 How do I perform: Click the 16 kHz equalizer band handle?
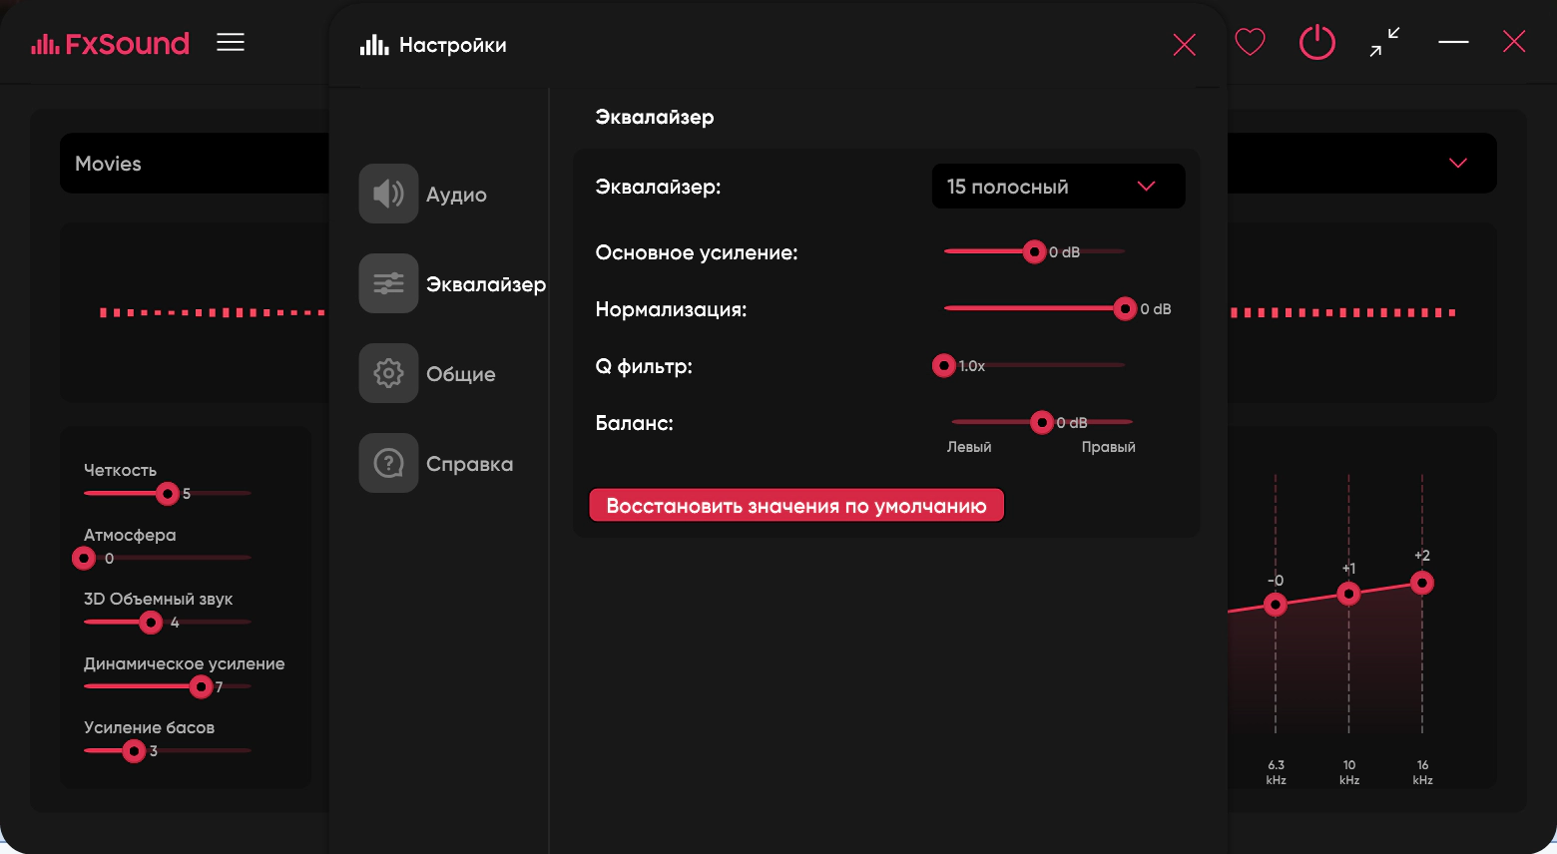pyautogui.click(x=1422, y=583)
